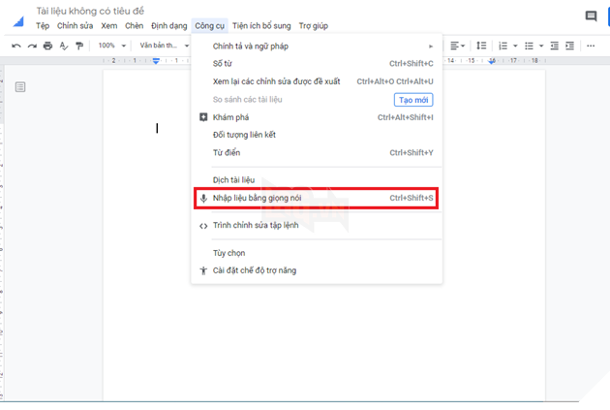Open the comment history icon
The image size is (610, 410).
tap(591, 16)
